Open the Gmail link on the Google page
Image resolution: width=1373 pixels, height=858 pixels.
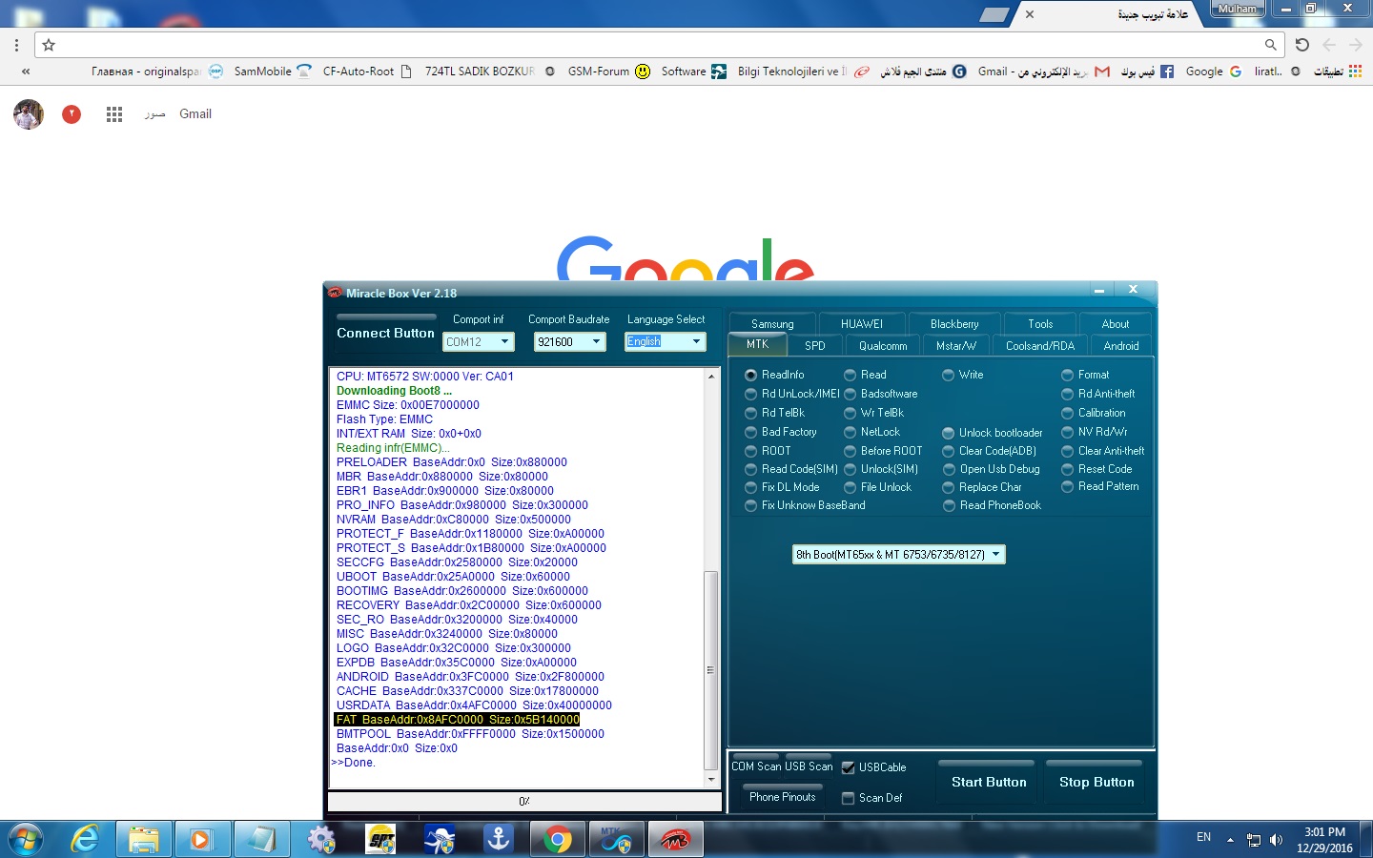[195, 114]
